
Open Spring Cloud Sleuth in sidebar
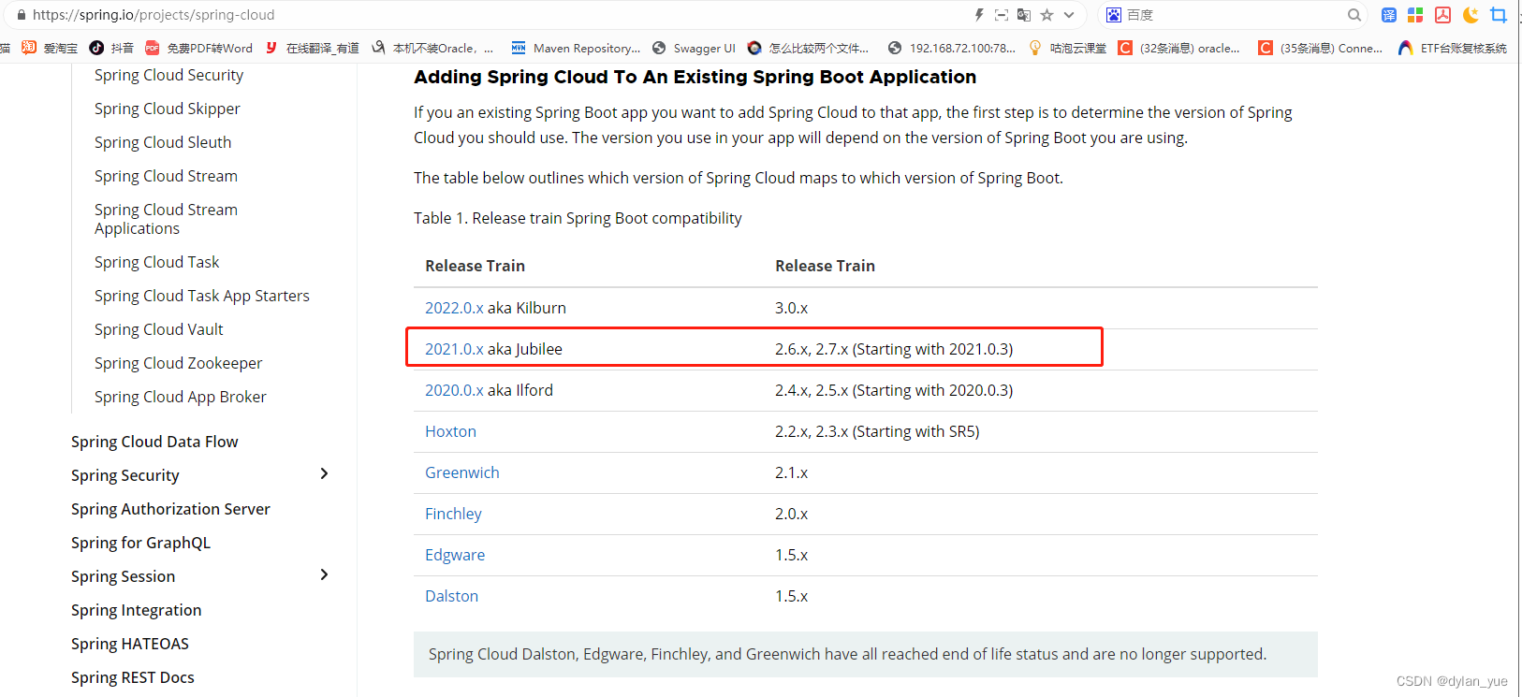(163, 142)
